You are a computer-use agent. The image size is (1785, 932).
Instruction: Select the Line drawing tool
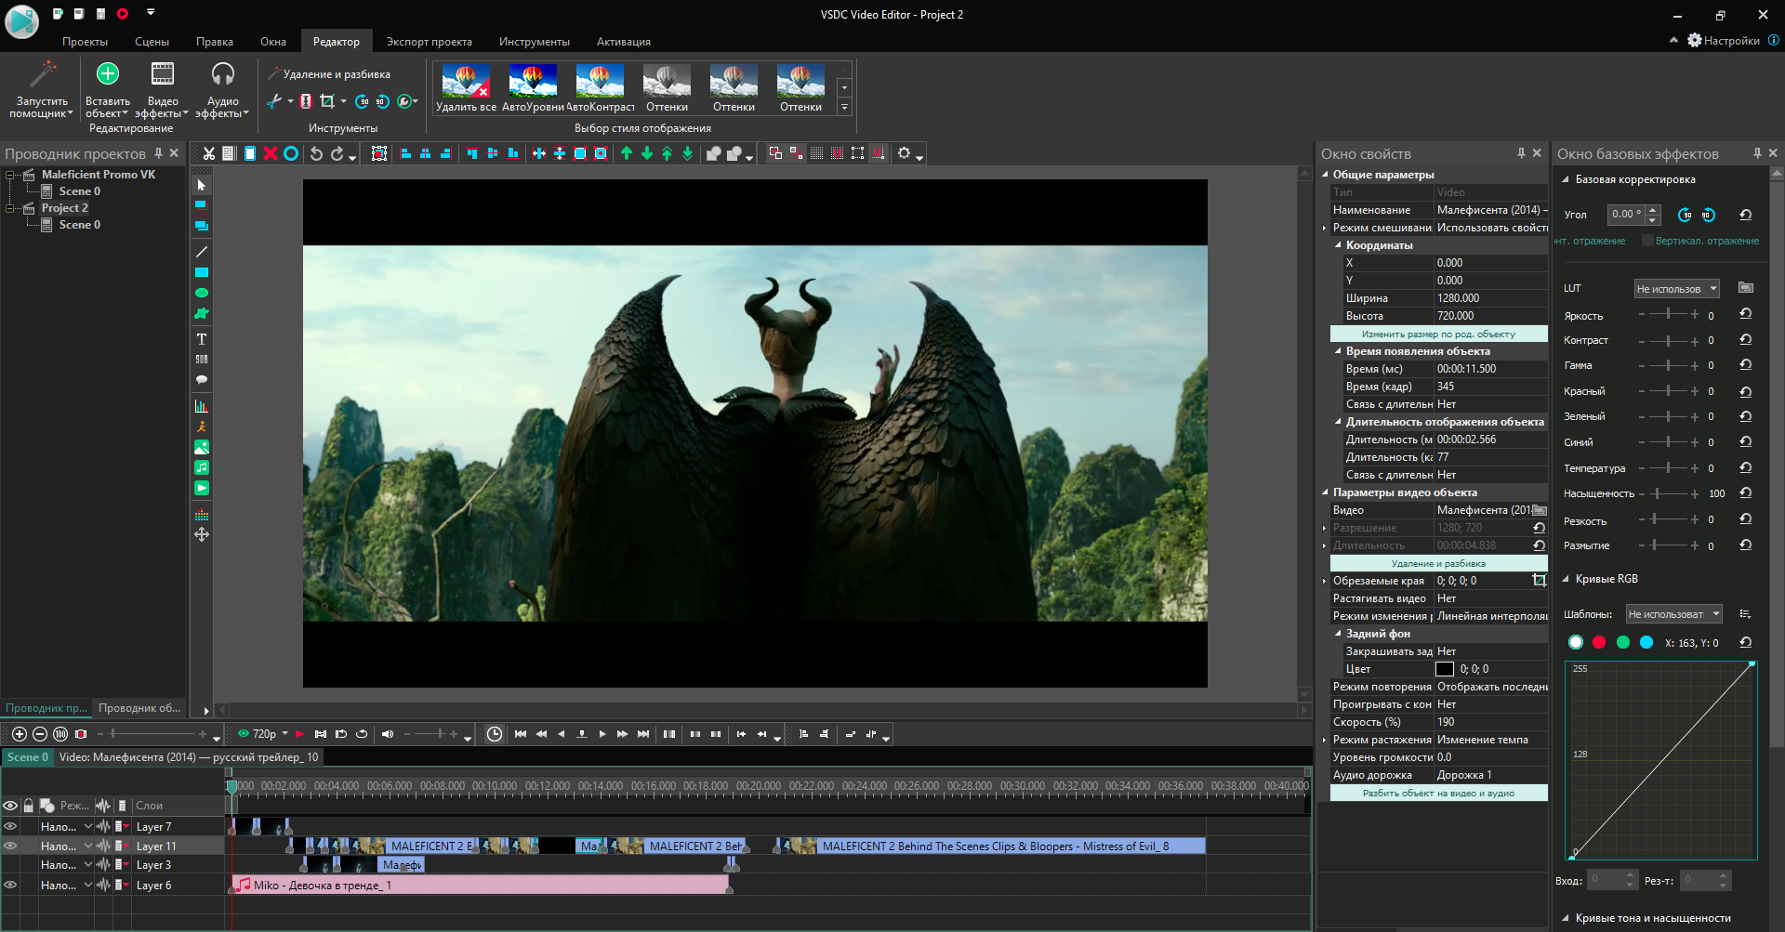(x=201, y=252)
